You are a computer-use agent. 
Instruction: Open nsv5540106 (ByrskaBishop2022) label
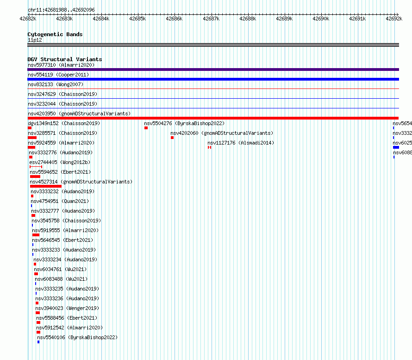77,337
